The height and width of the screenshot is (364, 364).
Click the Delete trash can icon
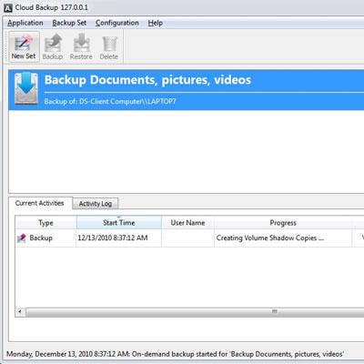click(x=109, y=44)
